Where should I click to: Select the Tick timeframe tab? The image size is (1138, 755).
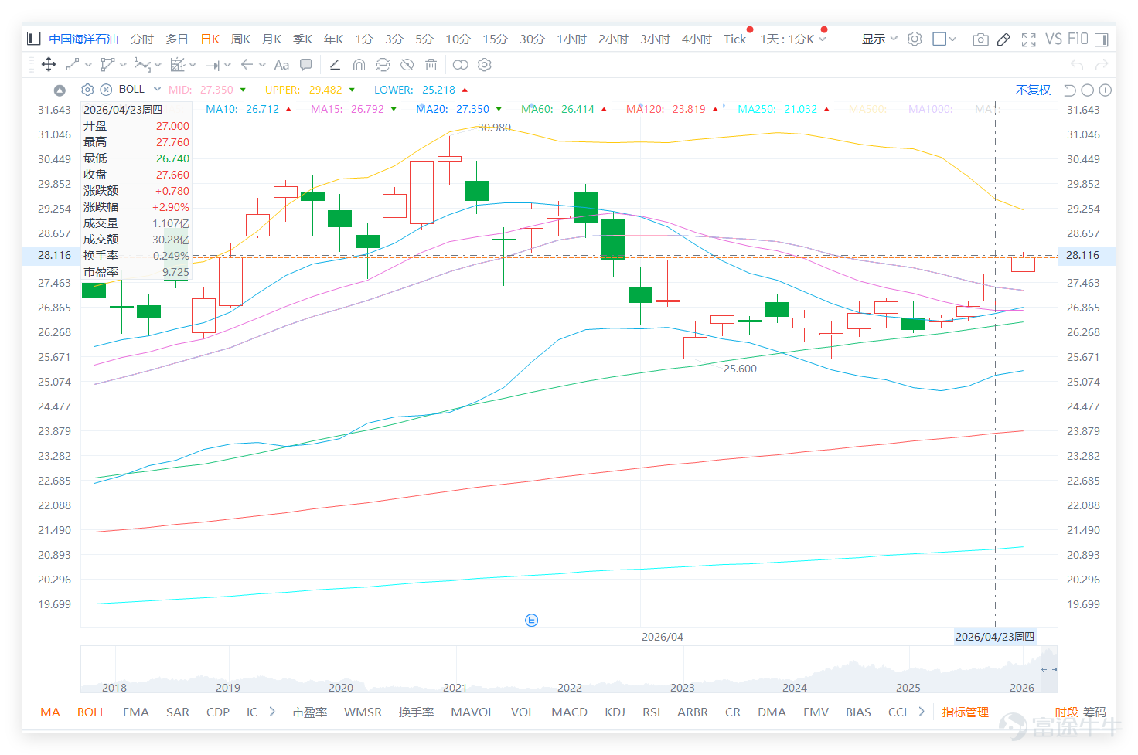click(735, 39)
